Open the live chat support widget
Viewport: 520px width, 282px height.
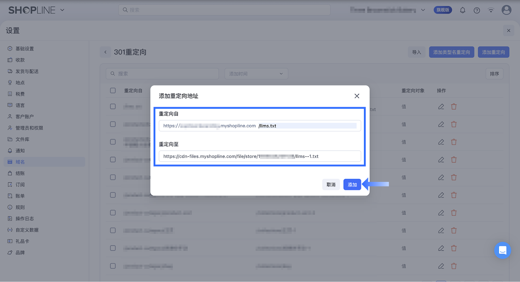(x=502, y=250)
